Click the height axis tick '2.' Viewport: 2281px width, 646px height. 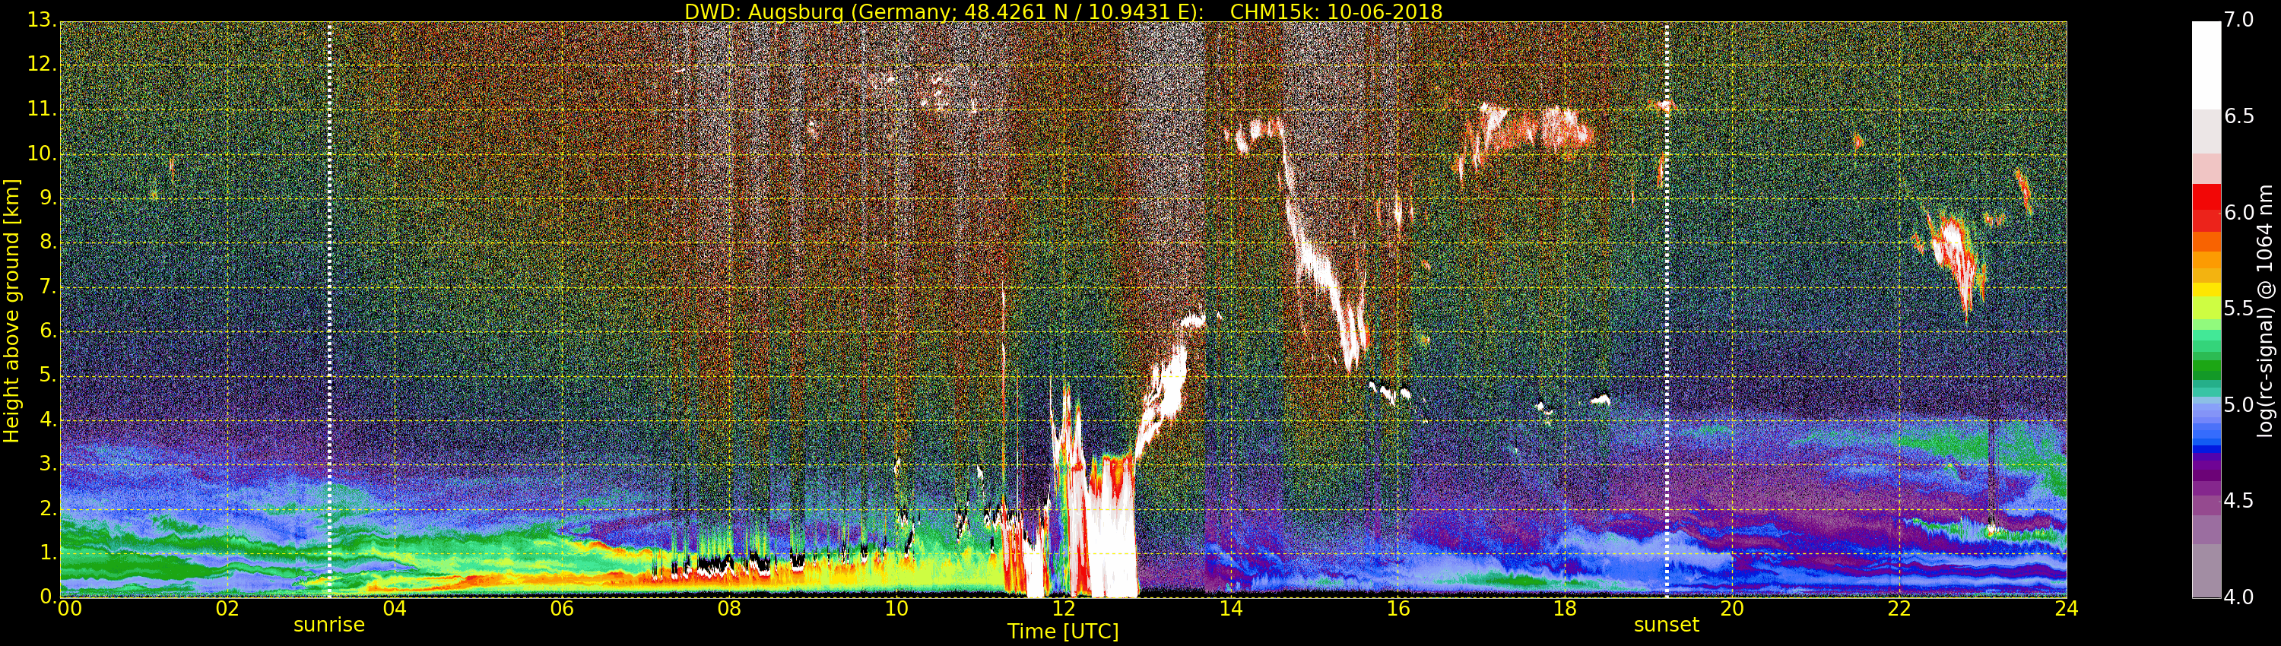[x=47, y=508]
